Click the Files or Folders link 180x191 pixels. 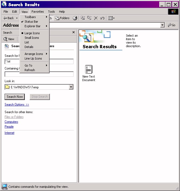pyautogui.click(x=14, y=117)
